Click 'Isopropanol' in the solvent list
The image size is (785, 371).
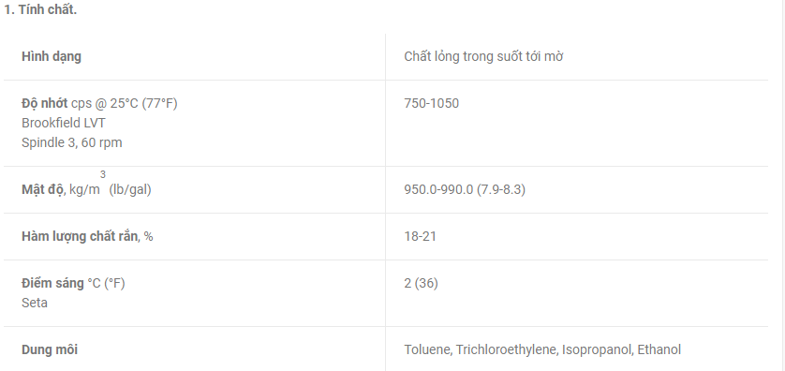(598, 349)
